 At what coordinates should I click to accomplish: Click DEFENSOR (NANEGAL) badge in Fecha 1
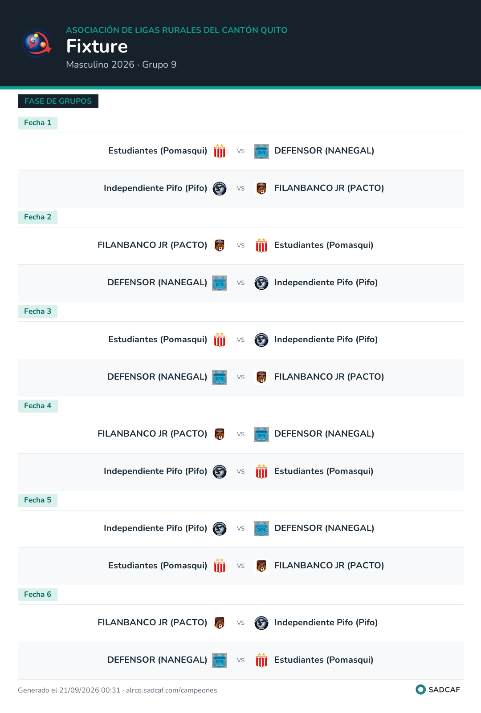[x=261, y=151]
